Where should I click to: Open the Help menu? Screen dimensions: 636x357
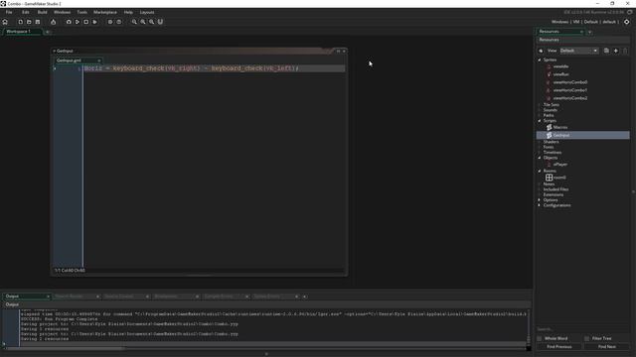(x=128, y=12)
